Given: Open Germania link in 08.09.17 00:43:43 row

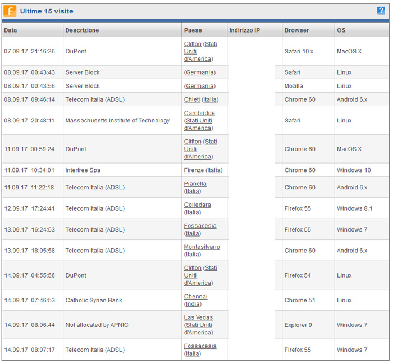Looking at the screenshot, I should click(200, 72).
